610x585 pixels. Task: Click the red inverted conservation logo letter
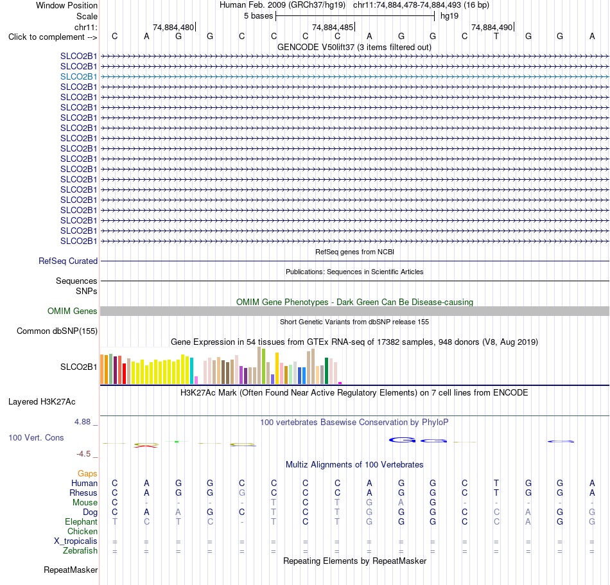click(x=146, y=446)
